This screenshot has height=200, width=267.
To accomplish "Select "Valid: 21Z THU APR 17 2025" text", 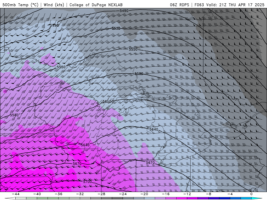I will (235, 5).
